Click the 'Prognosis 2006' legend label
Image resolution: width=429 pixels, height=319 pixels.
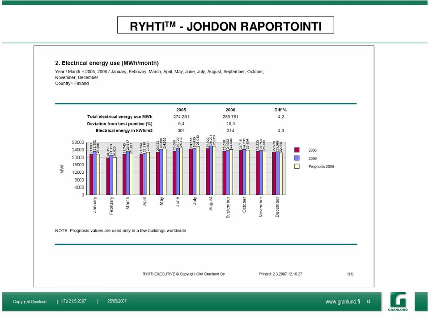point(321,167)
